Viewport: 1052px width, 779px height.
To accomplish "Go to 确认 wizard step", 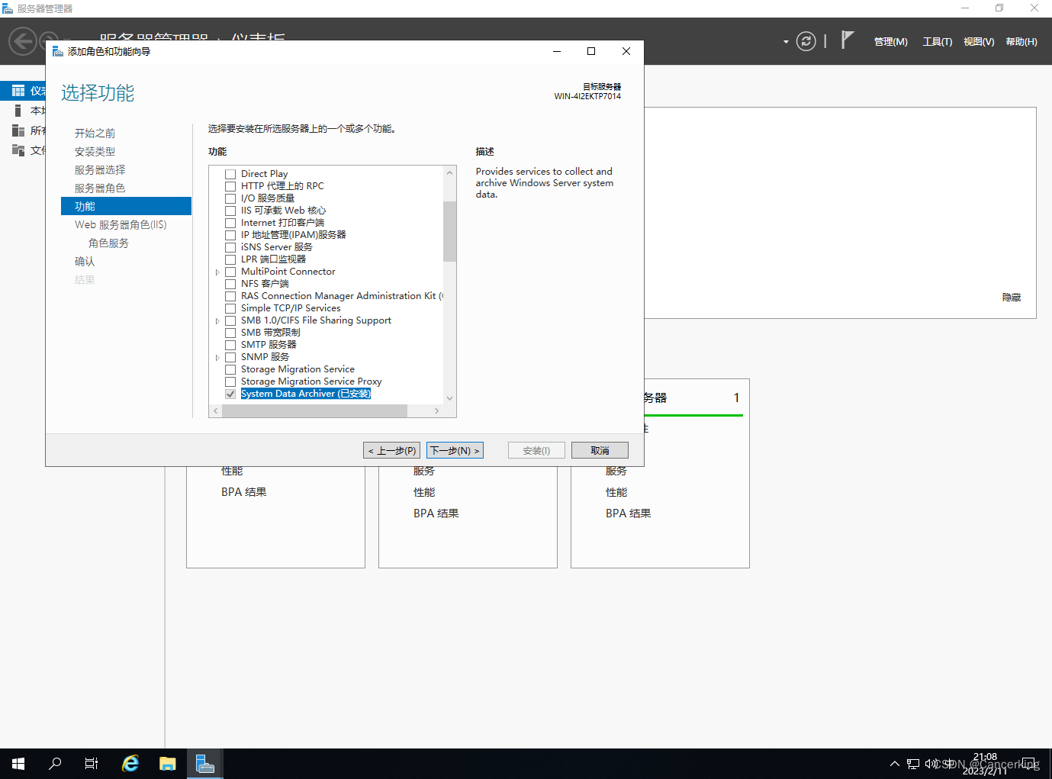I will [85, 262].
